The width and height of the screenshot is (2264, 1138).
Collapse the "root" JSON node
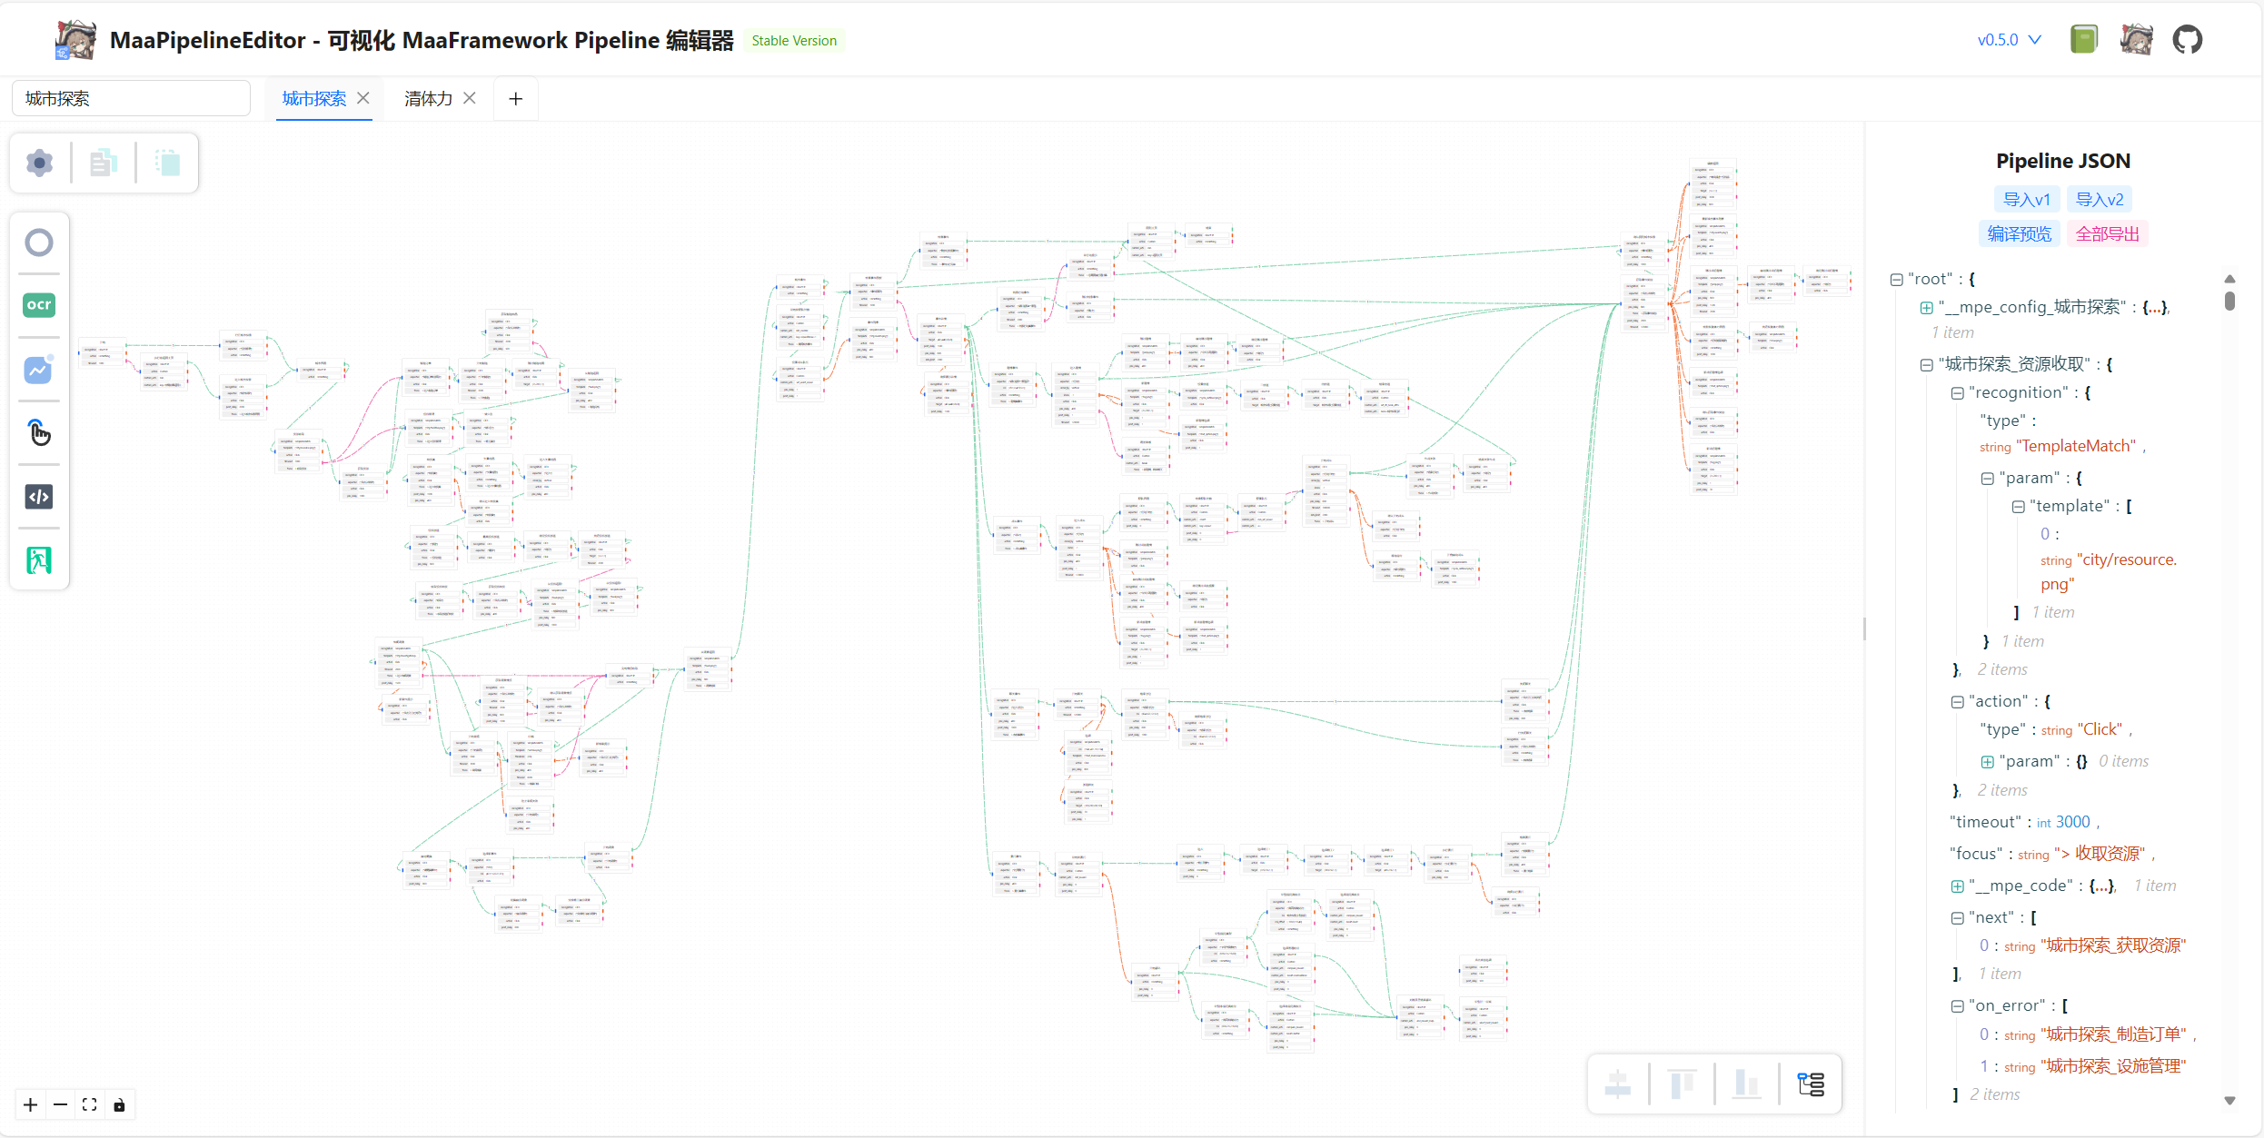(1897, 280)
